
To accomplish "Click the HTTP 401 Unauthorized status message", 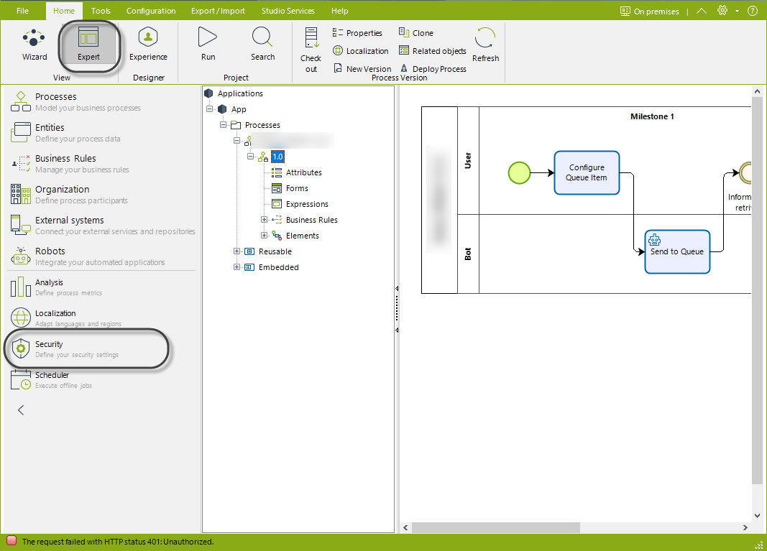I will (118, 542).
